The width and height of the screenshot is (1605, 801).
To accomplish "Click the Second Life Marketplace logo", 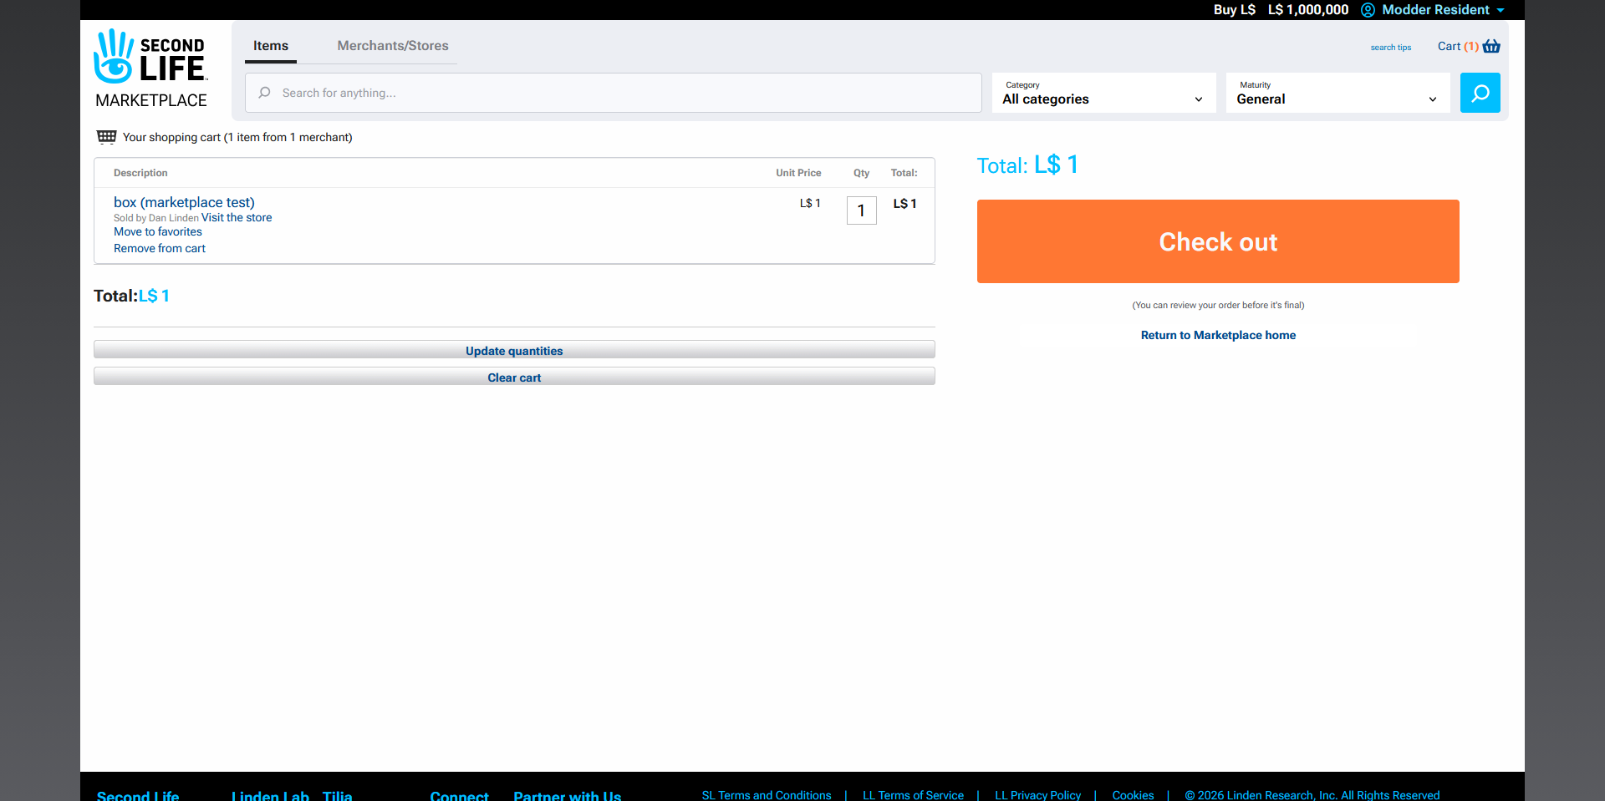I will click(150, 68).
